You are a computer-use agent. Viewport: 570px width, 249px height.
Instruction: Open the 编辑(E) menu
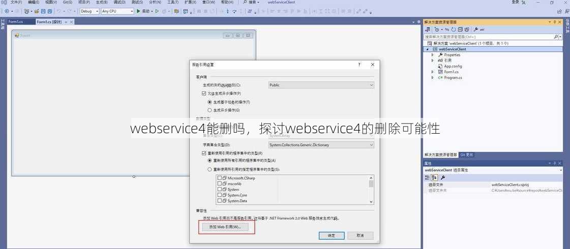click(x=34, y=2)
